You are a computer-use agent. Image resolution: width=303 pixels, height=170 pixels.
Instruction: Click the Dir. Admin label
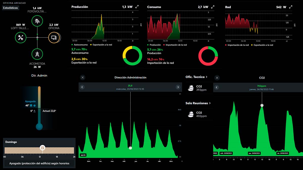pos(39,75)
